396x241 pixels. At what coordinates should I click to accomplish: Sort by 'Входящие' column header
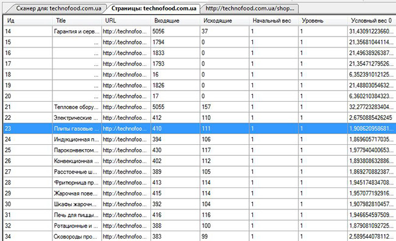click(175, 21)
